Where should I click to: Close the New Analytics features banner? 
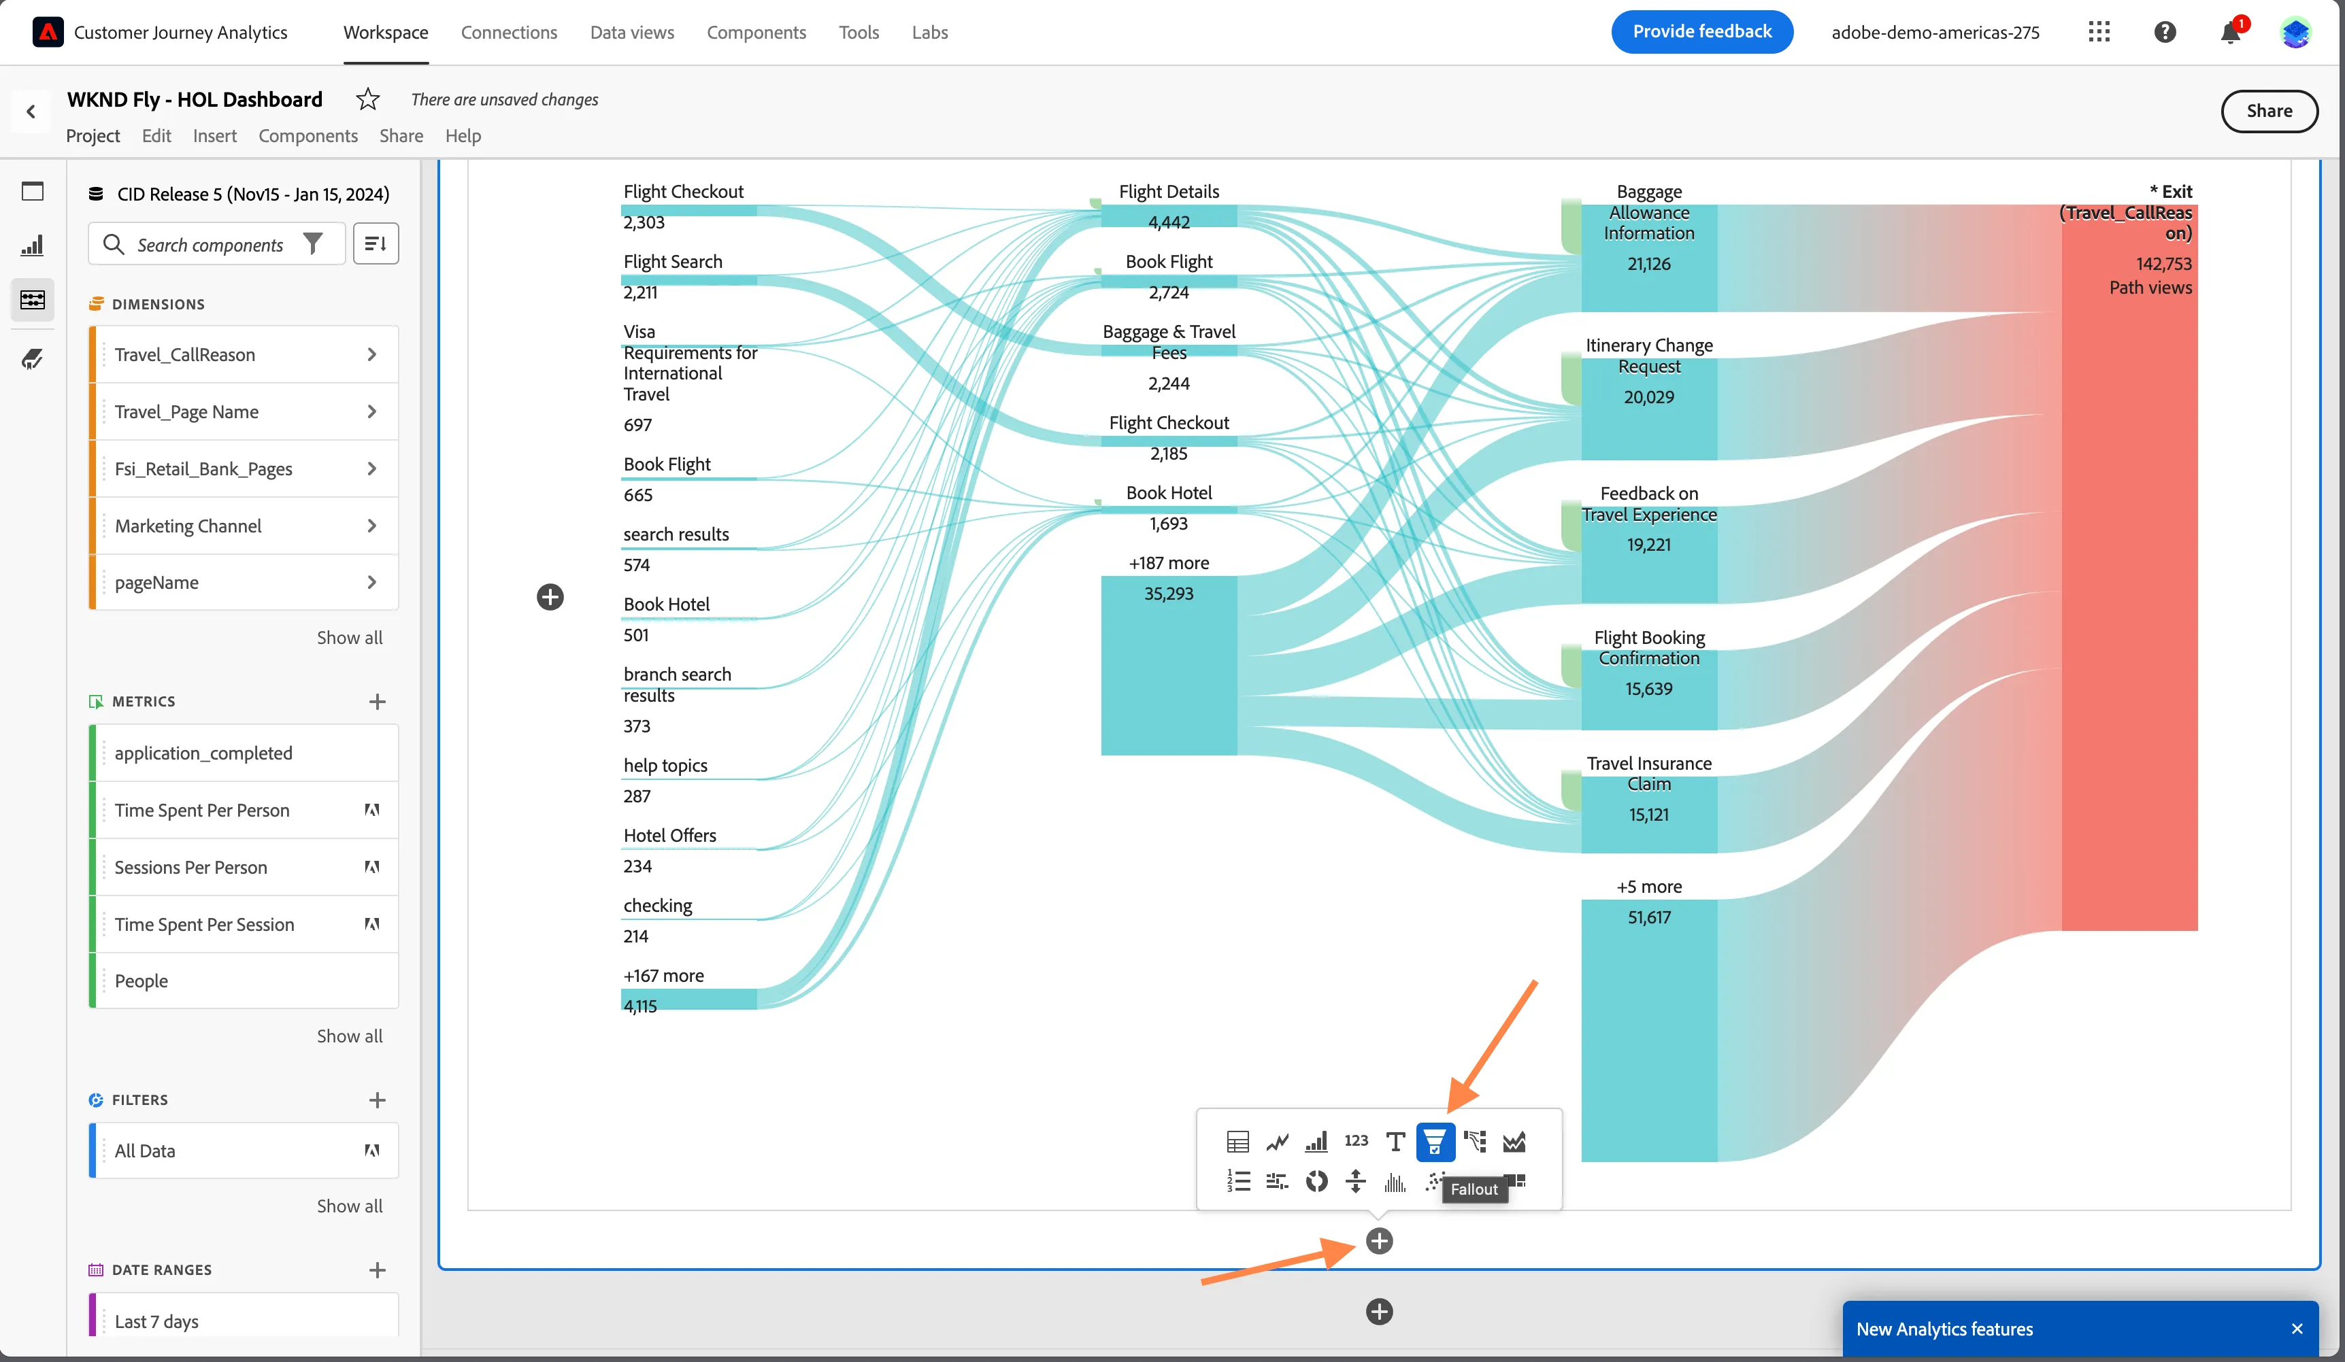click(2297, 1329)
